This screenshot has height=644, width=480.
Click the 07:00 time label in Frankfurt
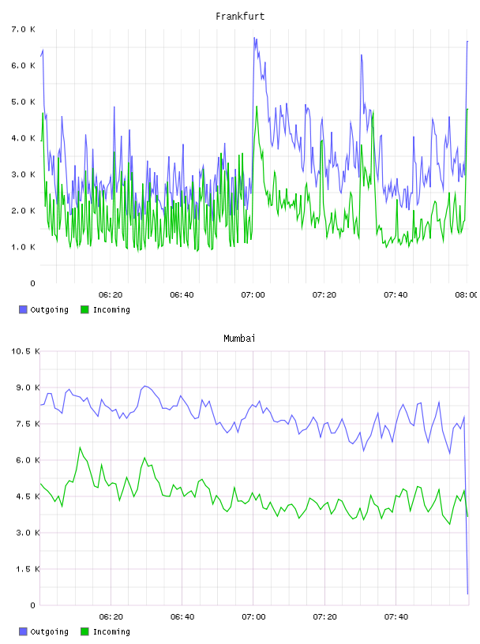[x=253, y=295]
